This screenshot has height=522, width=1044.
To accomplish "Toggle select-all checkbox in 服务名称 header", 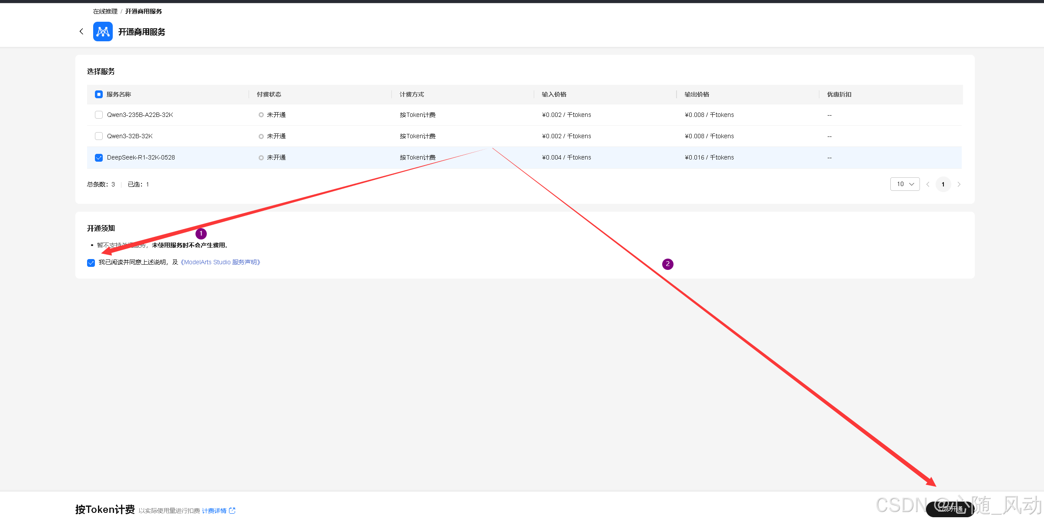I will pyautogui.click(x=99, y=94).
